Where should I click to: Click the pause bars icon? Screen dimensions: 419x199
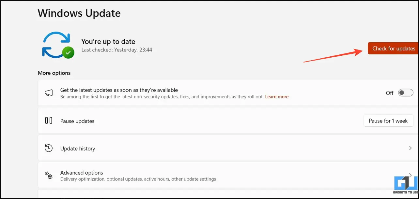(49, 121)
